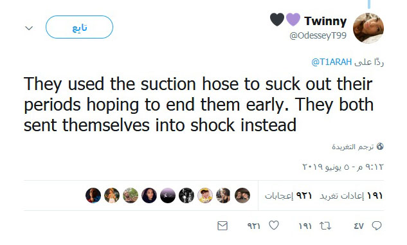Open Twinny's profile picture

(x=368, y=28)
